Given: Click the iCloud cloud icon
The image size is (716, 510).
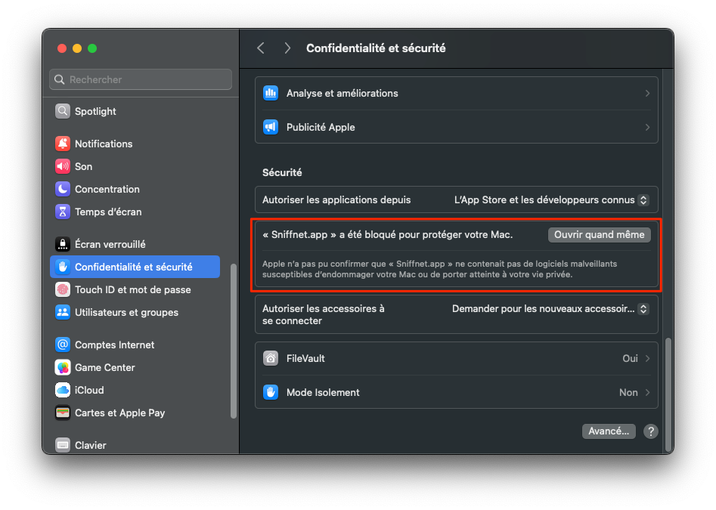Looking at the screenshot, I should click(63, 390).
